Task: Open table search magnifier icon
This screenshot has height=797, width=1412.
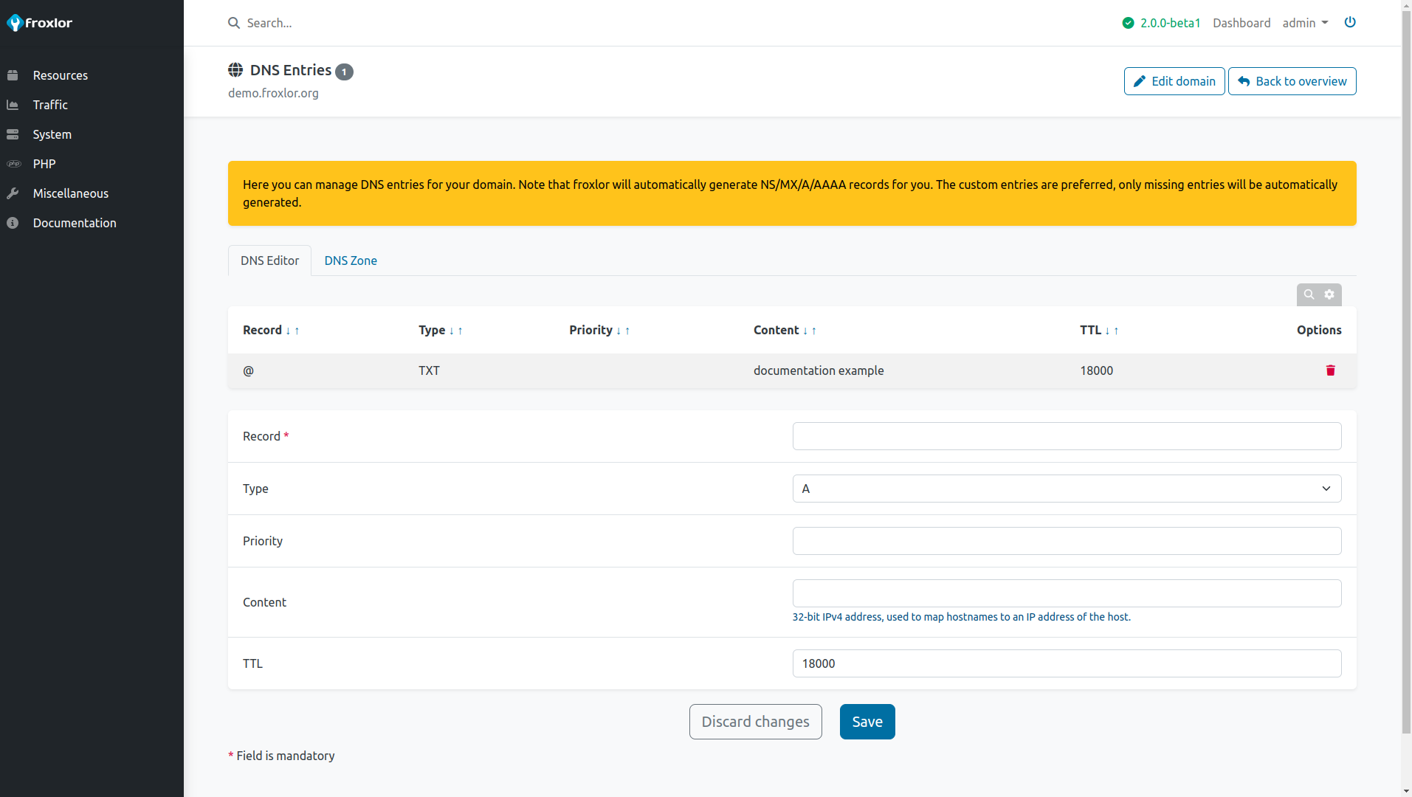Action: pyautogui.click(x=1309, y=294)
